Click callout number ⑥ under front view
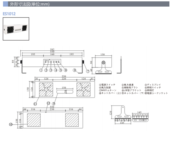The image size is (173, 148). (x=65, y=70)
